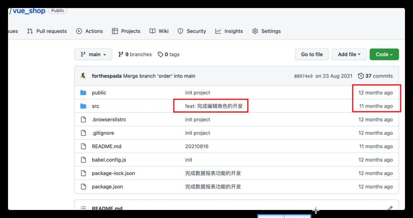Click the branches icon beside 9 branches
Image resolution: width=413 pixels, height=218 pixels.
coord(121,54)
